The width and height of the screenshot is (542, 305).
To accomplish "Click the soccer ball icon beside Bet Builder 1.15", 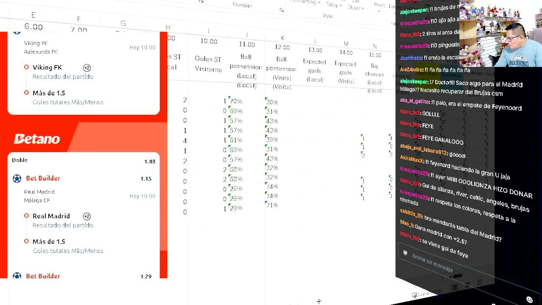I will click(x=17, y=179).
